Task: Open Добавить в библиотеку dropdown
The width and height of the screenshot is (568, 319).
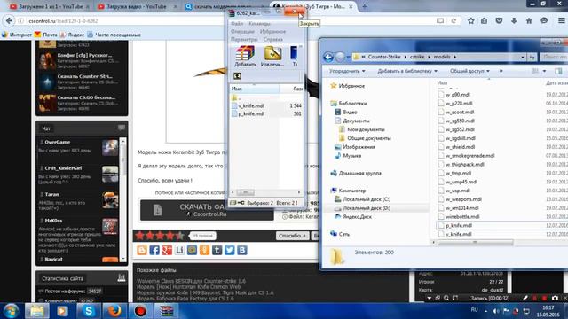Action: tap(407, 71)
